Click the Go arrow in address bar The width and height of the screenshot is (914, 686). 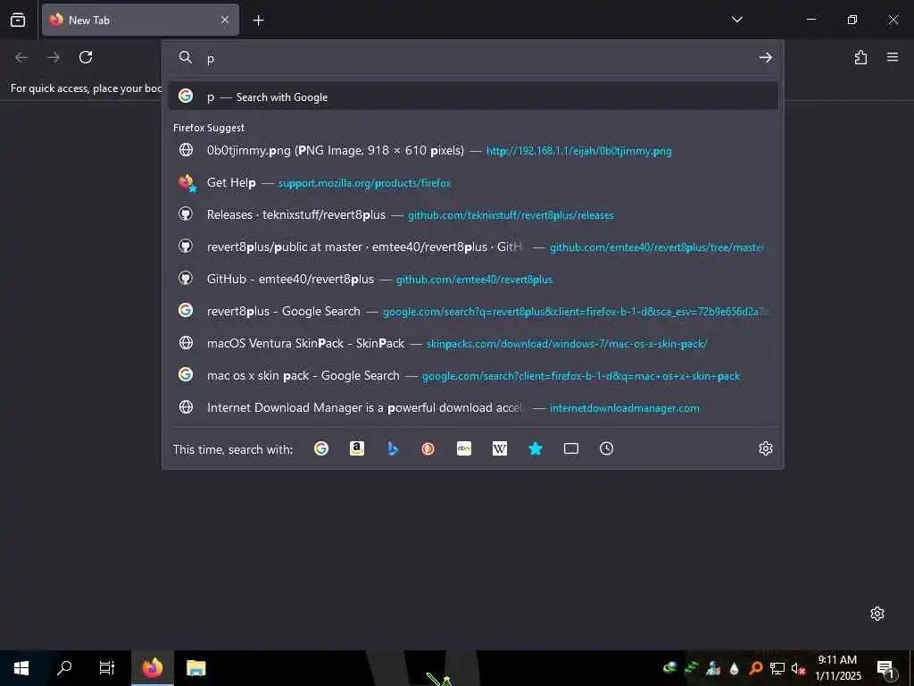coord(765,57)
